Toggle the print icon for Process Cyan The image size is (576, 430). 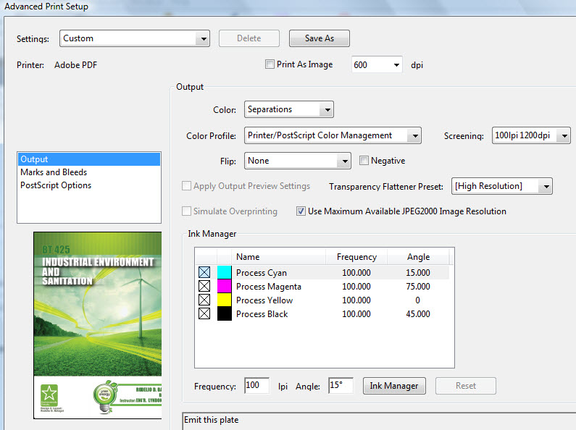[204, 272]
